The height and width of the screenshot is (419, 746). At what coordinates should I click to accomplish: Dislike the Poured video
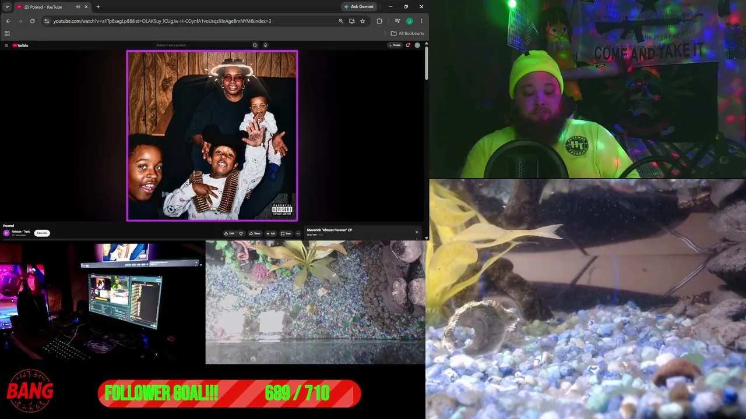[241, 233]
